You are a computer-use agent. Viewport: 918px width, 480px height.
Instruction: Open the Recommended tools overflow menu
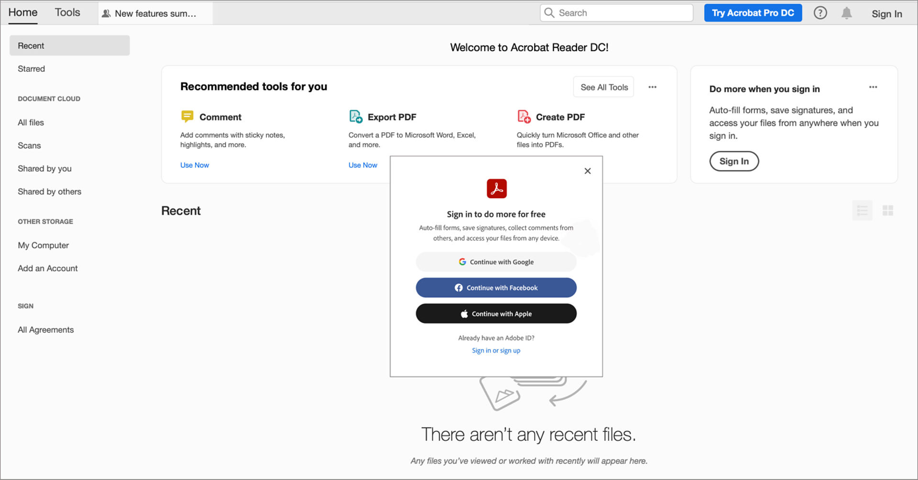pos(653,87)
